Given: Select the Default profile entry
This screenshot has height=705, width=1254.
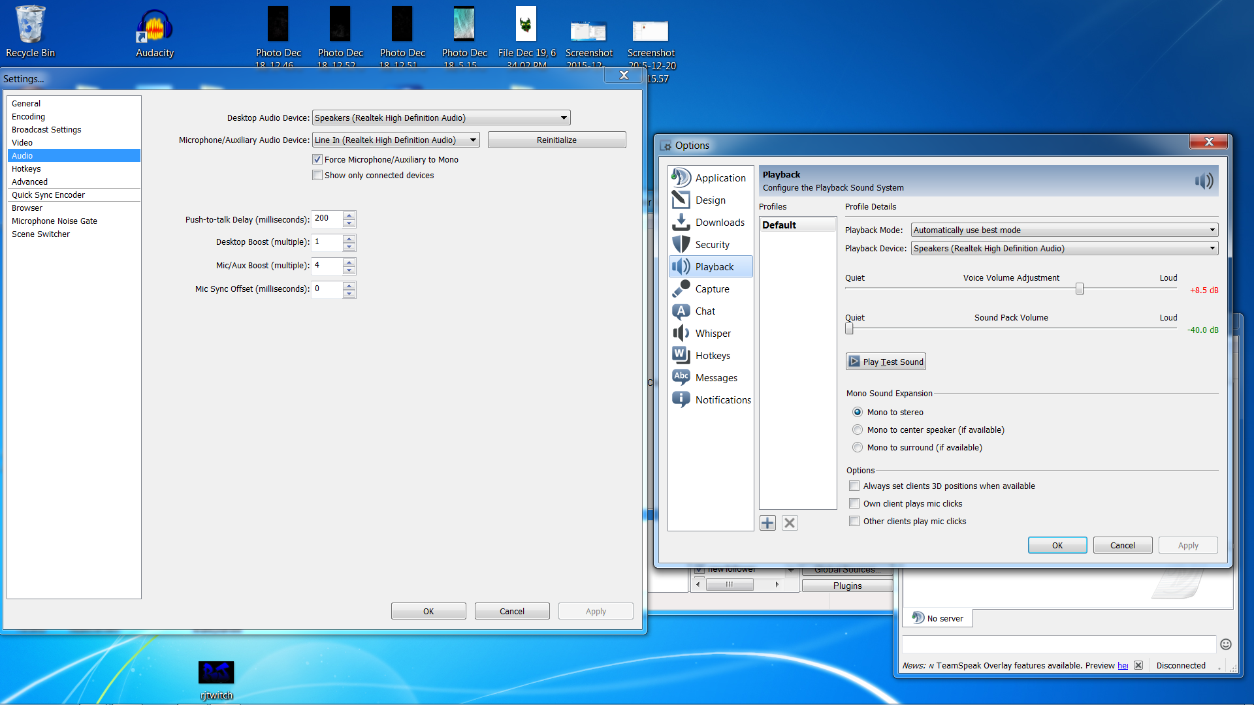Looking at the screenshot, I should coord(797,225).
